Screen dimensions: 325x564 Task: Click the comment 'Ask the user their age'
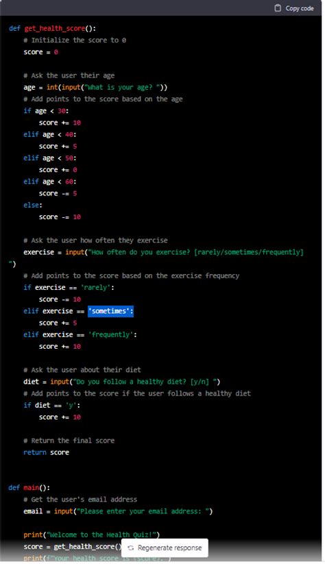(69, 75)
